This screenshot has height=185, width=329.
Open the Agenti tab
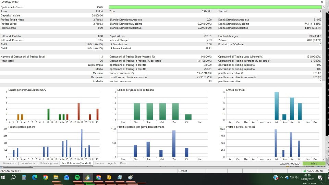(x=112, y=163)
